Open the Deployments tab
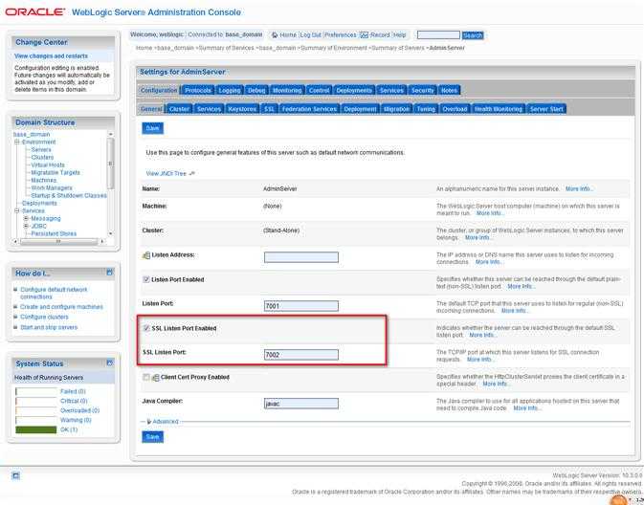 pyautogui.click(x=354, y=90)
